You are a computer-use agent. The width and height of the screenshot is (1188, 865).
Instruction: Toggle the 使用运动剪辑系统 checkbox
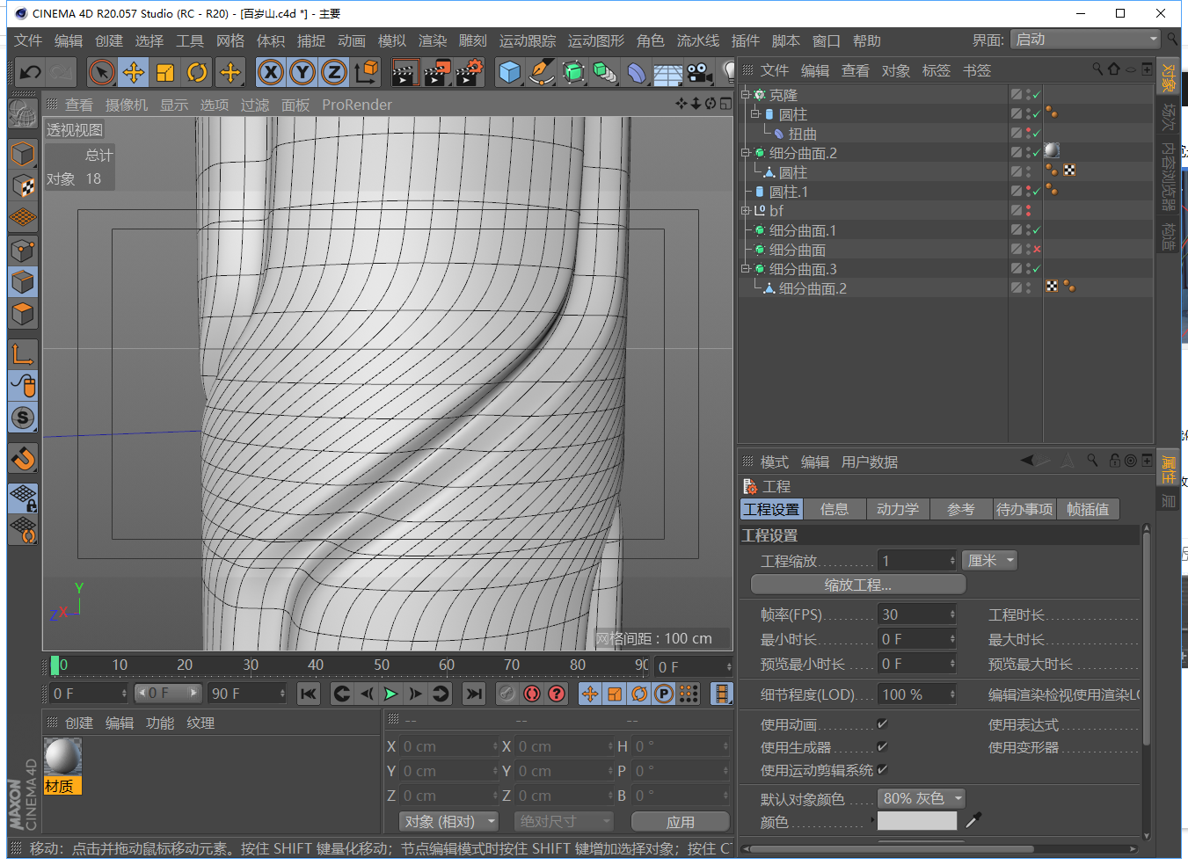[x=882, y=769]
